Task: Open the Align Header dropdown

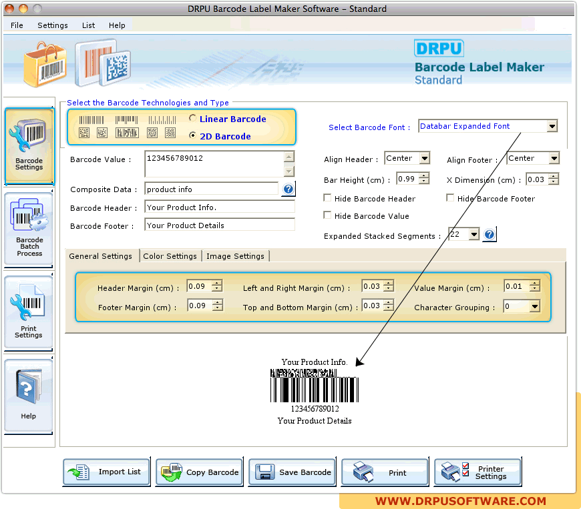Action: click(425, 159)
